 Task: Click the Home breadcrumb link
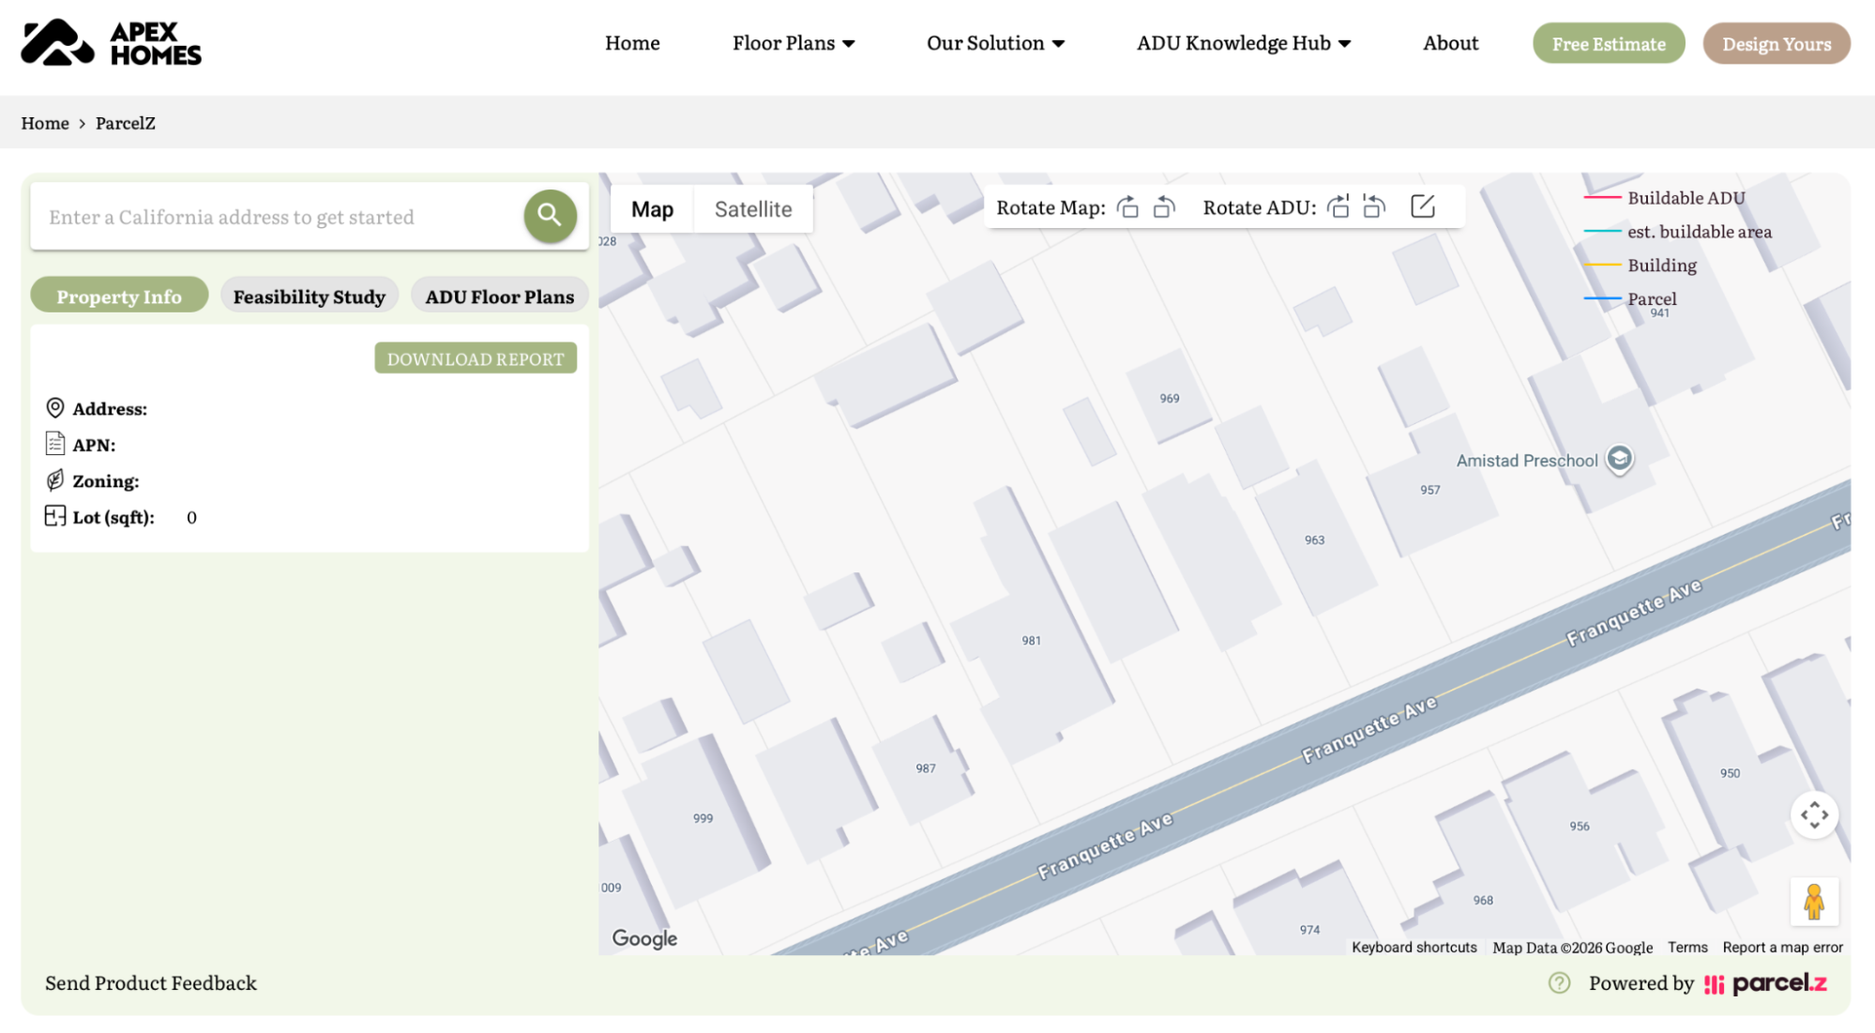point(45,123)
